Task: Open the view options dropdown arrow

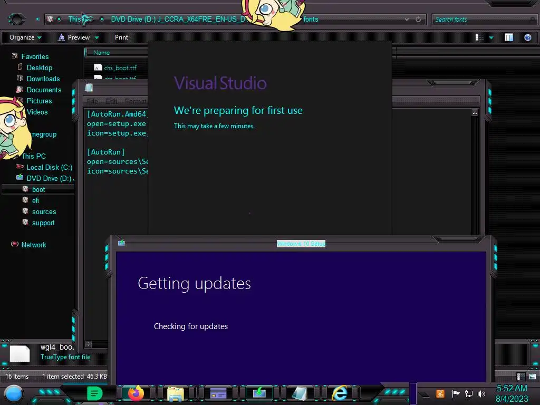Action: coord(491,37)
